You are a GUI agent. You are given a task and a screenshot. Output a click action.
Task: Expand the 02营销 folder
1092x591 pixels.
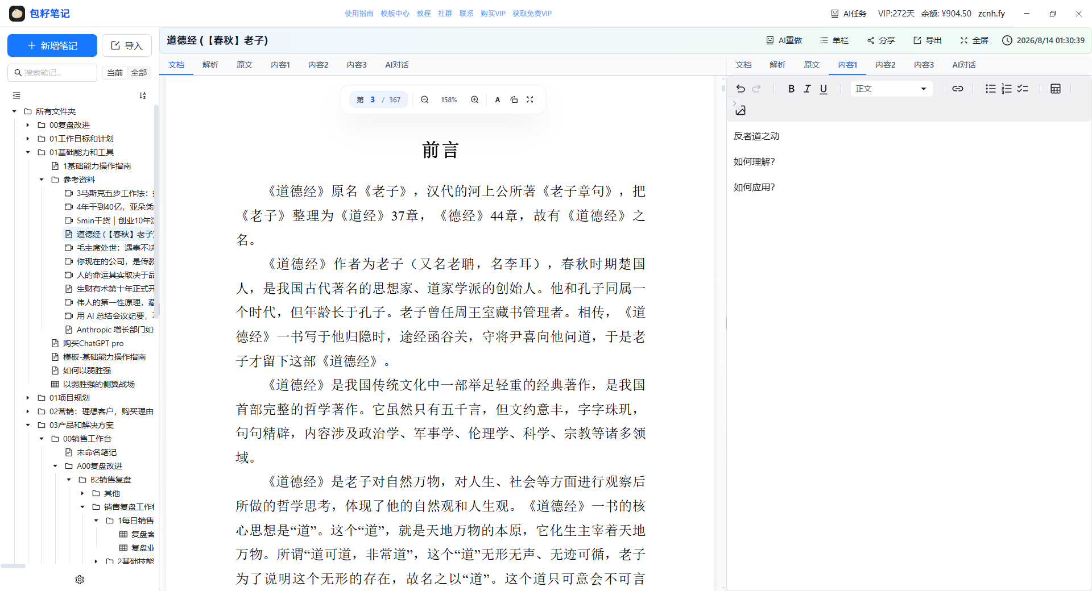[x=28, y=411]
